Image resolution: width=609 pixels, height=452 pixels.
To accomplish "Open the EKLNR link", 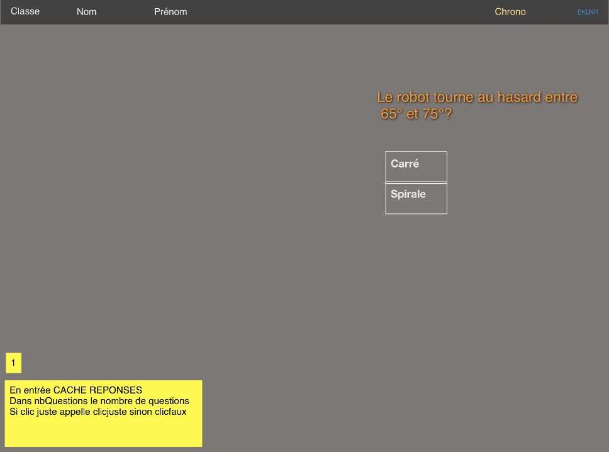I will [x=588, y=12].
